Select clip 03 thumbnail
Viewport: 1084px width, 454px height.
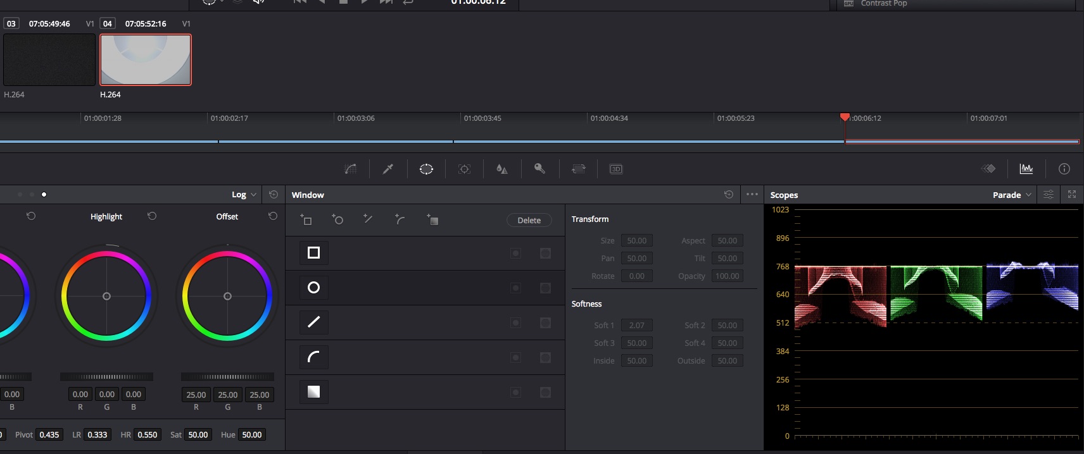coord(49,59)
